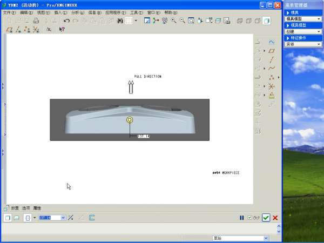Screen dimensions: 324x243
Task: Toggle Extrude as solid button
Action: click(x=8, y=218)
